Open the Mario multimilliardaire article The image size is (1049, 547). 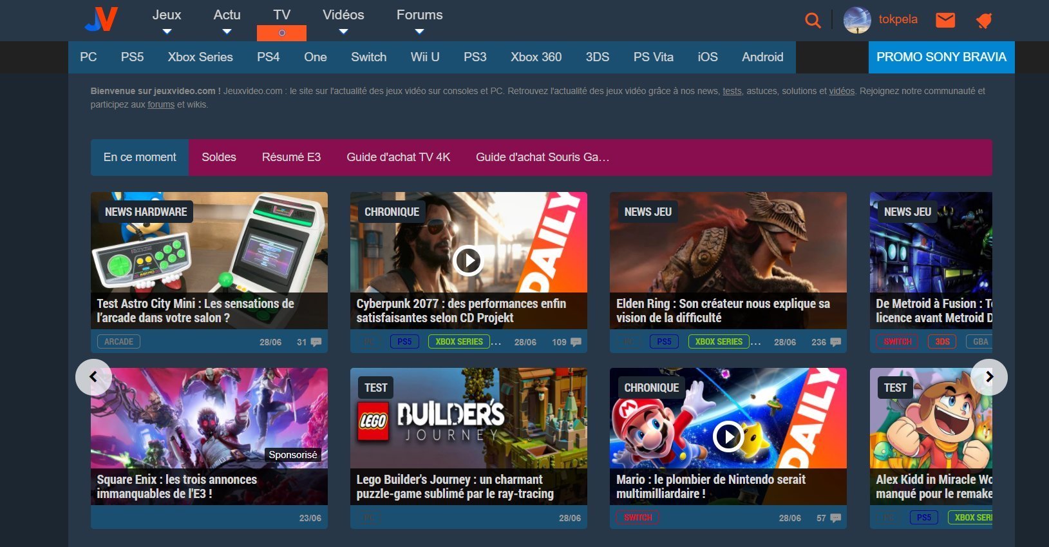[x=711, y=486]
